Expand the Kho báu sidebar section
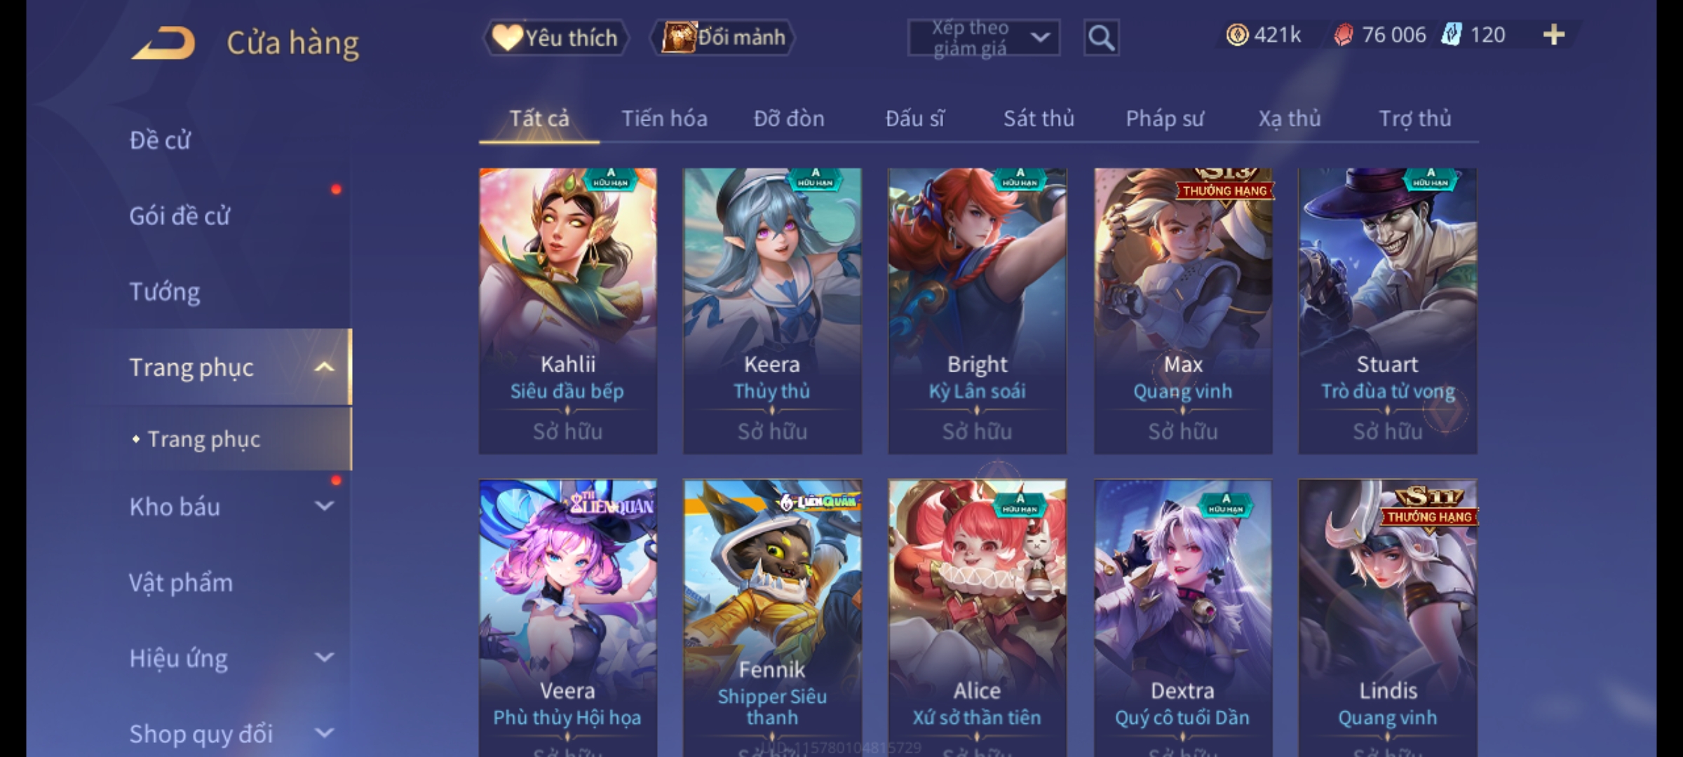Image resolution: width=1683 pixels, height=757 pixels. coord(324,506)
